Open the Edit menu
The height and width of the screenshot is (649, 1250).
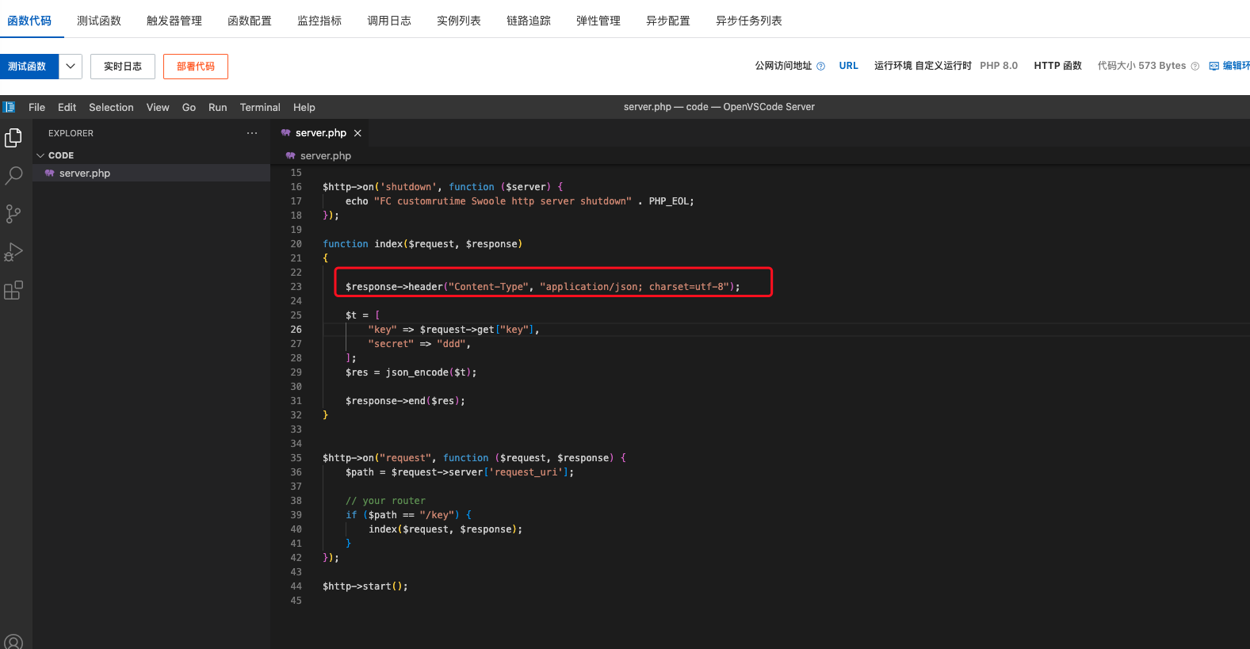click(x=67, y=107)
